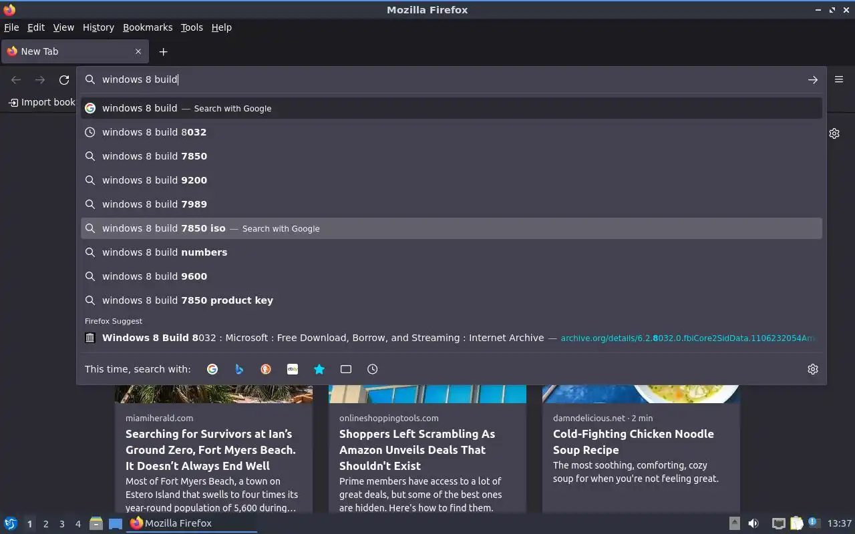Viewport: 855px width, 534px height.
Task: Open the file manager taskbar icon
Action: point(96,523)
